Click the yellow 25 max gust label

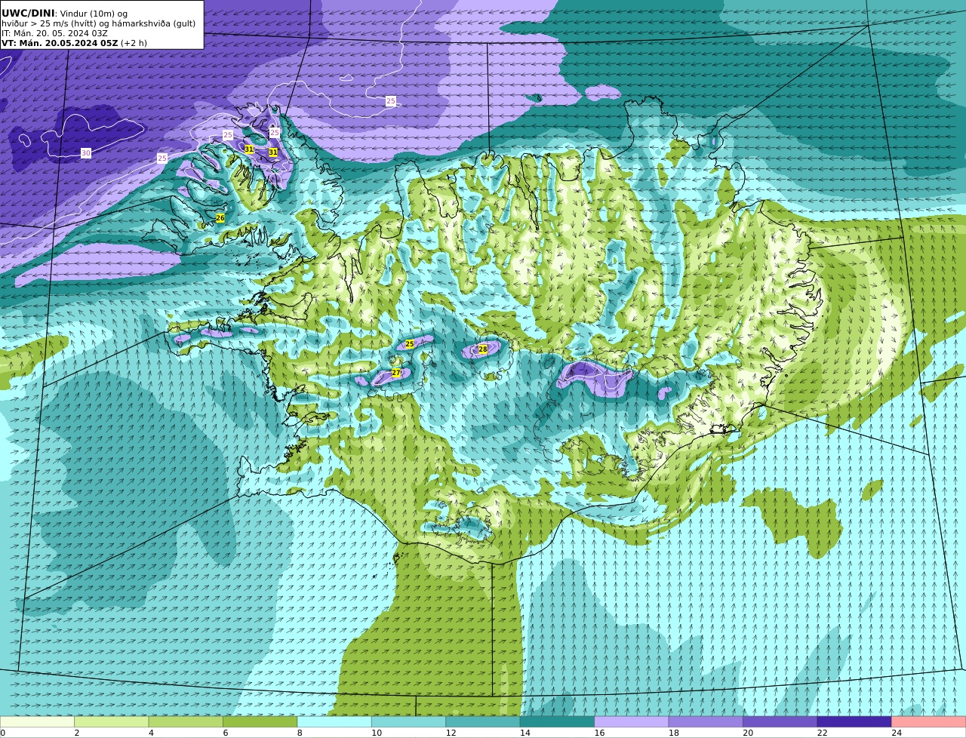[410, 344]
